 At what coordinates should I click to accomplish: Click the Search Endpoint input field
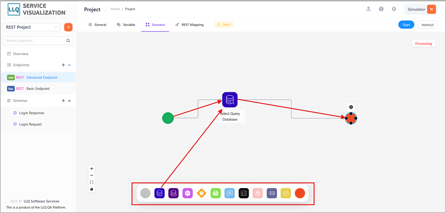coord(38,41)
